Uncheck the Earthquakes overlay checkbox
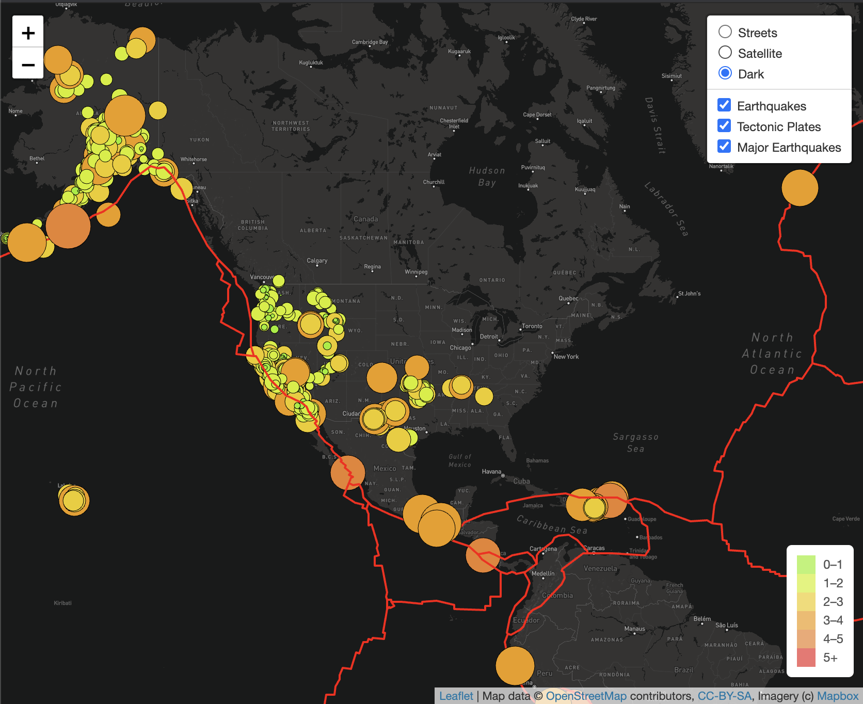Viewport: 863px width, 704px height. [x=724, y=105]
